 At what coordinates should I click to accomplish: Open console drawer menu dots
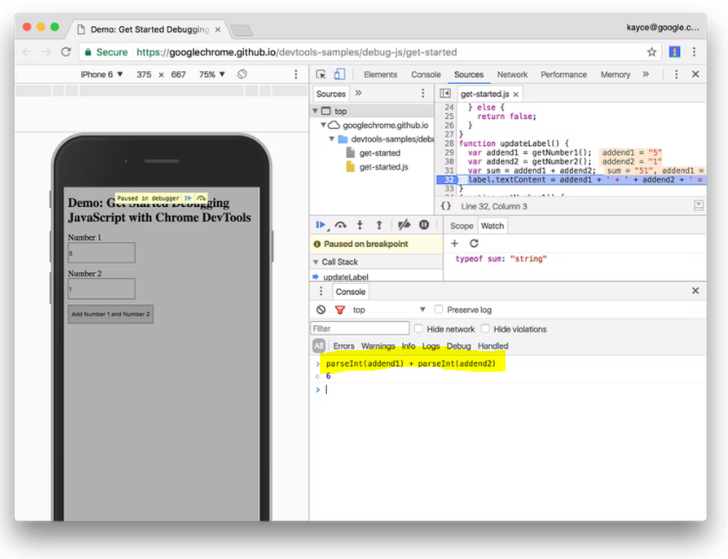320,291
